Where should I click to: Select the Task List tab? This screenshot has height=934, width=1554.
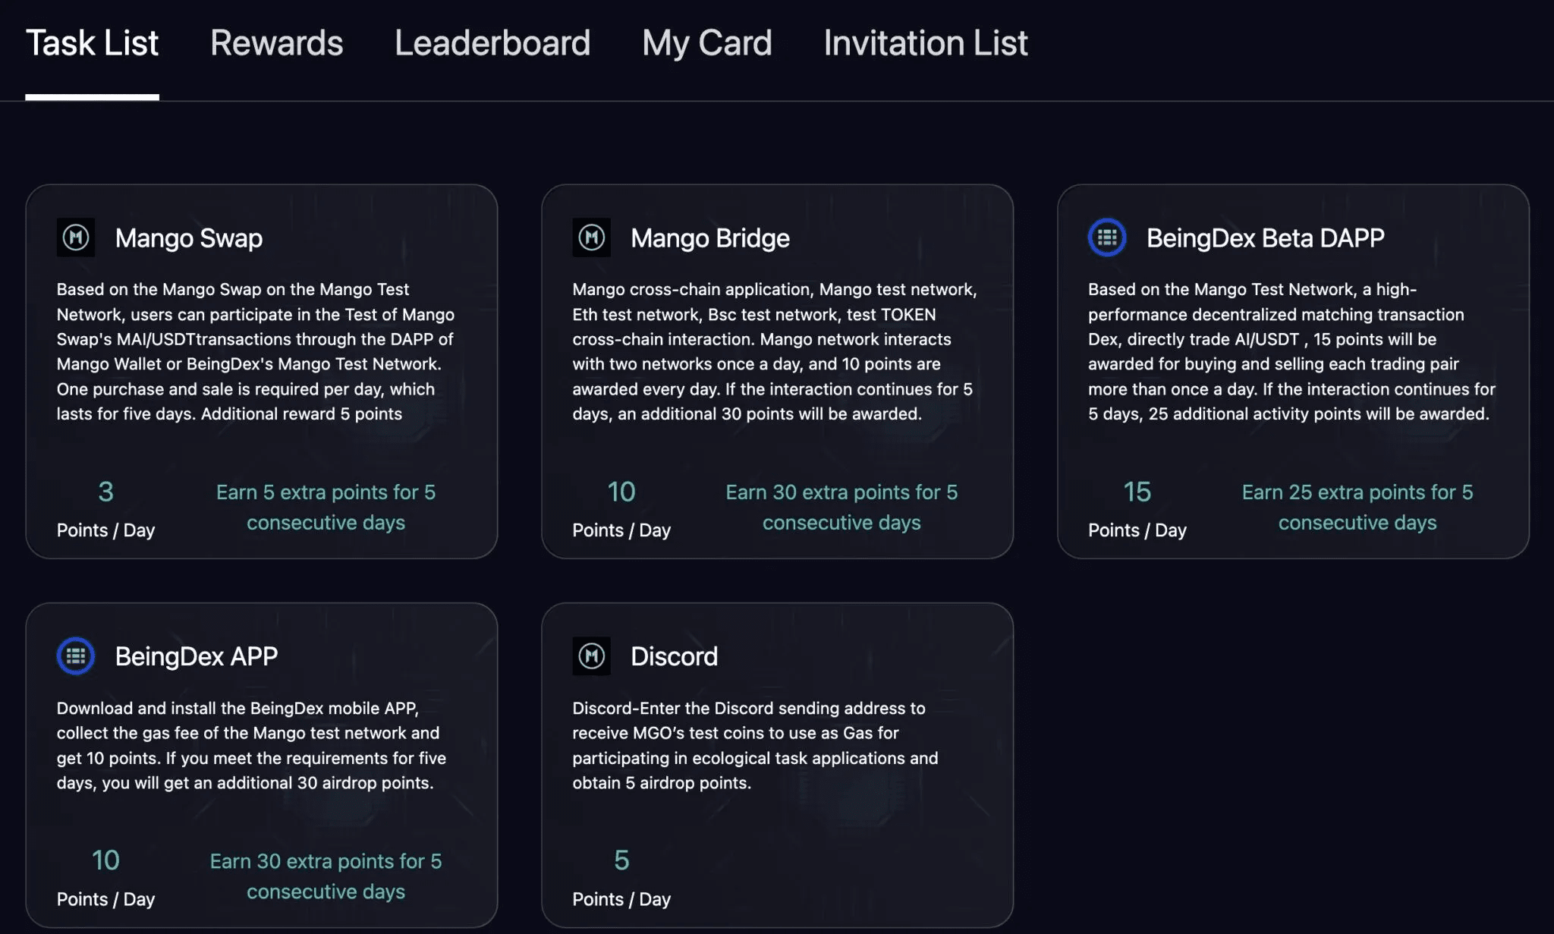click(x=92, y=43)
